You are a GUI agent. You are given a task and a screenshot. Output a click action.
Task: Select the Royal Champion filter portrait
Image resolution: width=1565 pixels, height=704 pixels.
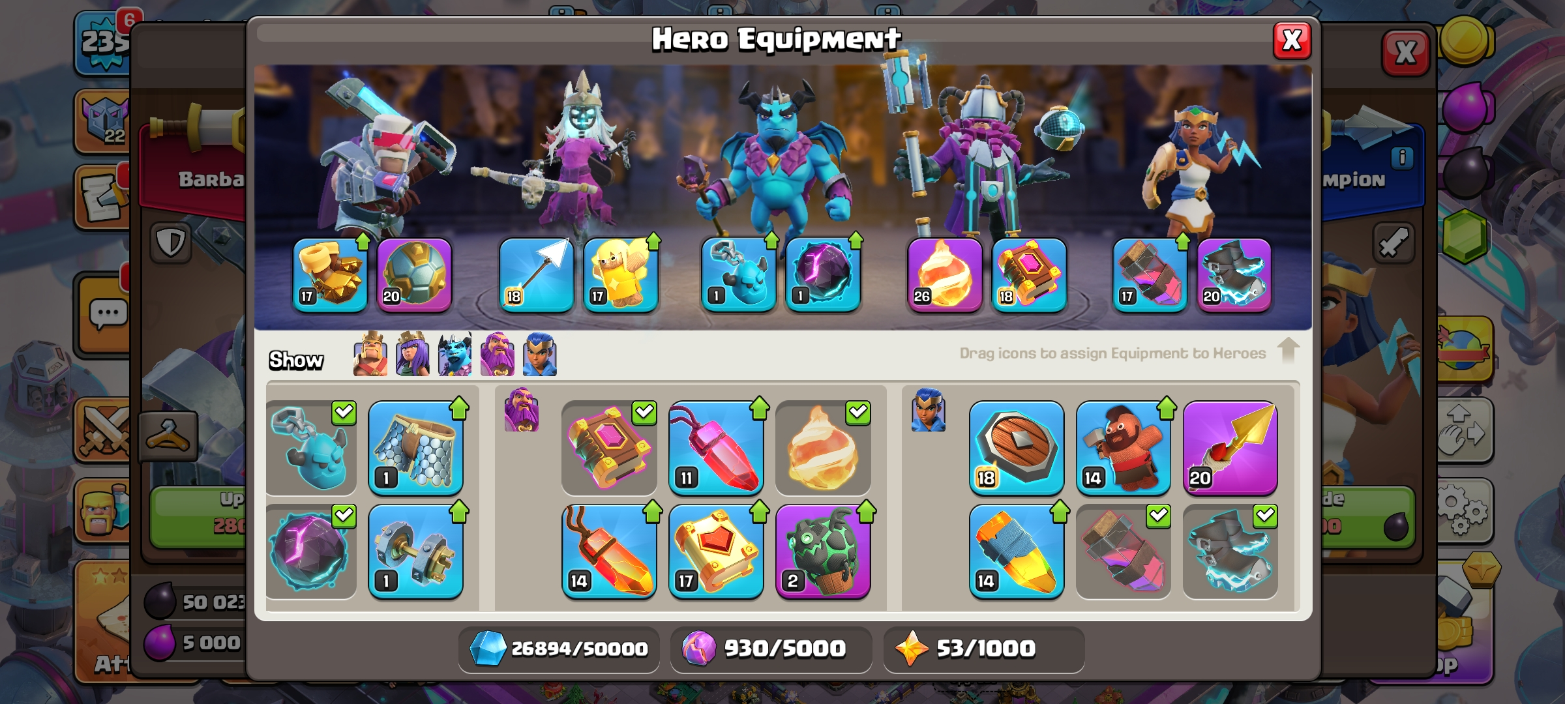click(540, 354)
